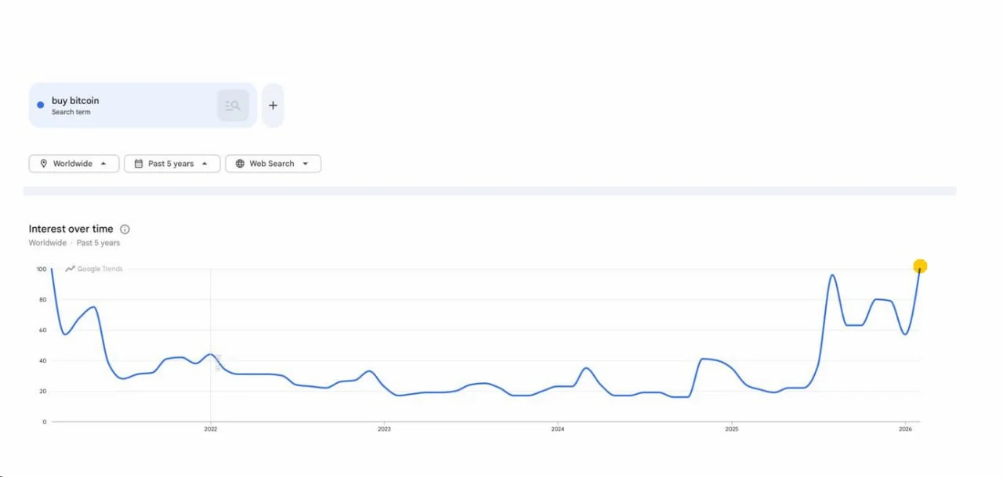
Task: Click the yellow dot marking the latest data point
Action: (919, 266)
